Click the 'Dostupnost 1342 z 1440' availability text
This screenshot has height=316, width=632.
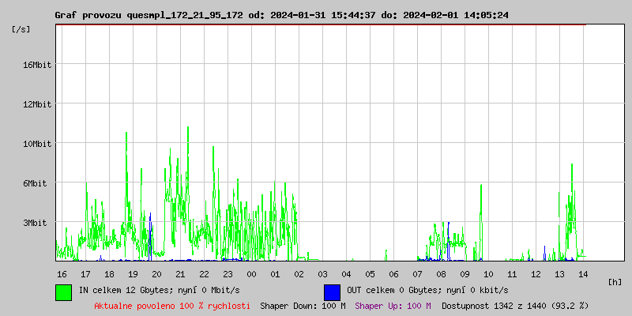[x=514, y=306]
